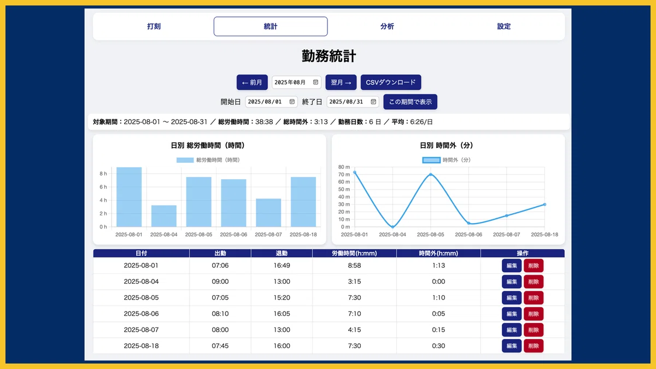
Task: Click the 2025-08-01 bar in bar chart
Action: 129,197
